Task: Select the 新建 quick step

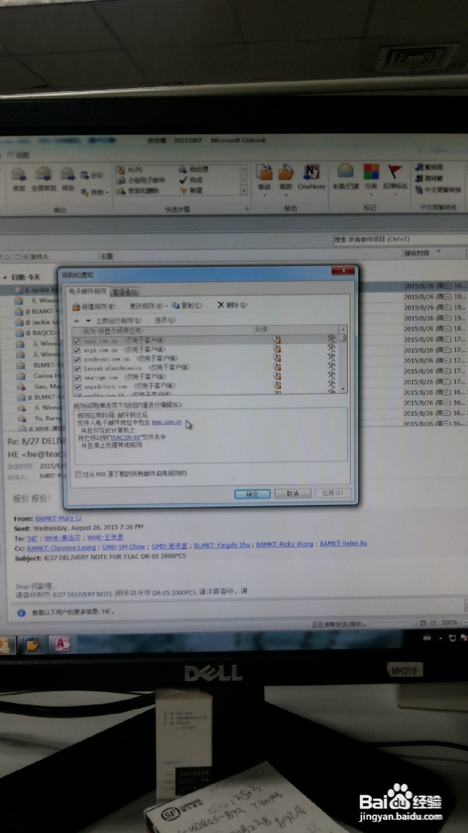Action: [x=191, y=191]
